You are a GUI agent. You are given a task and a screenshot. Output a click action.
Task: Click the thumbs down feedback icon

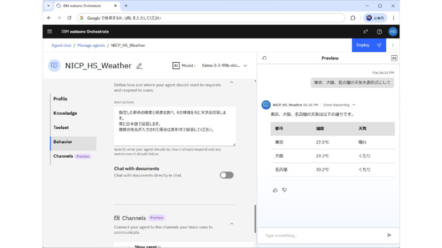285,190
